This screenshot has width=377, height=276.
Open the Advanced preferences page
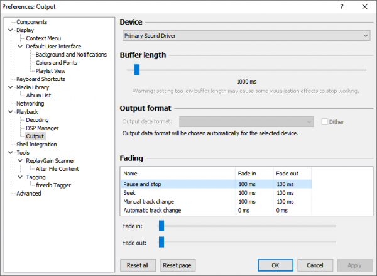coord(29,194)
